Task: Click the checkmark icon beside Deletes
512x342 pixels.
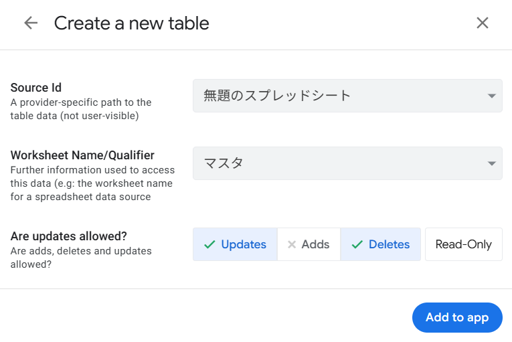Action: pyautogui.click(x=357, y=244)
